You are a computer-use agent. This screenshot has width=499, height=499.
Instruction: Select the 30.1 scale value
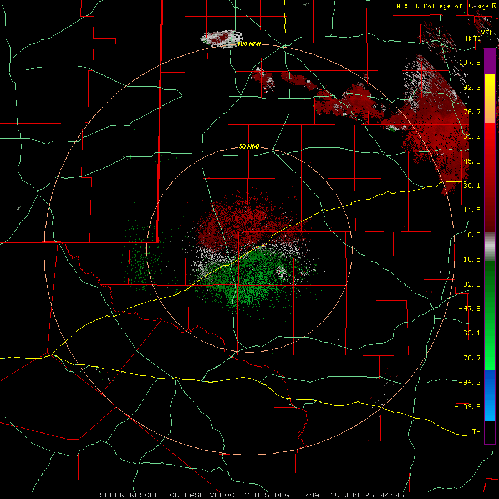pos(472,186)
